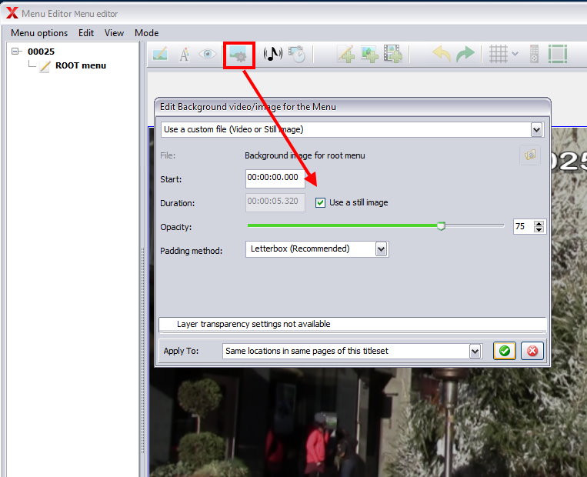Image resolution: width=587 pixels, height=477 pixels.
Task: Open the Mode menu
Action: [147, 33]
